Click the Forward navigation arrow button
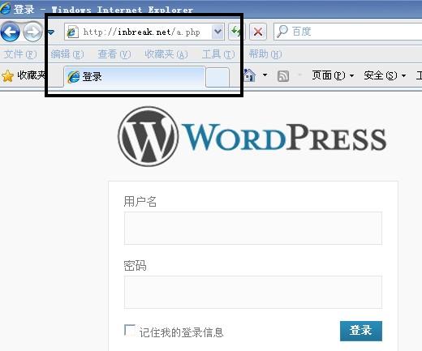Viewport: 422px width, 351px height. coord(32,32)
